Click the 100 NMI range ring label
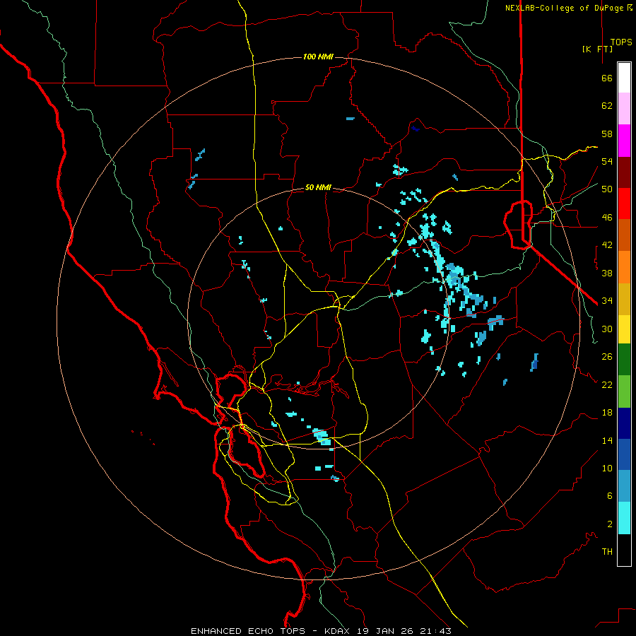The height and width of the screenshot is (636, 636). click(318, 57)
